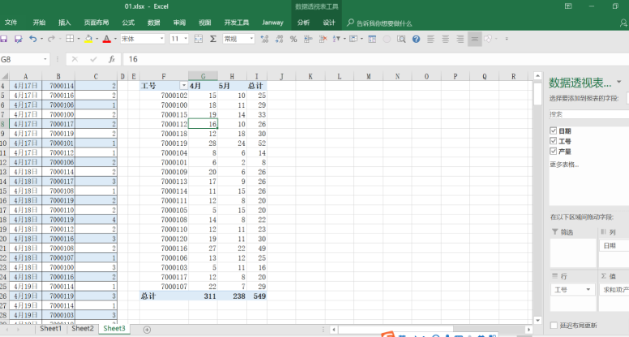The image size is (629, 337).
Task: Click the new sheet plus button
Action: (147, 330)
